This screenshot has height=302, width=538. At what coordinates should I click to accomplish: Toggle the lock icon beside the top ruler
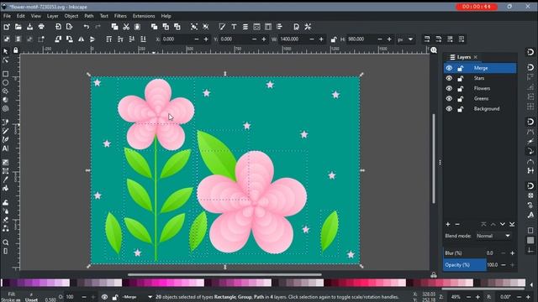(x=15, y=50)
